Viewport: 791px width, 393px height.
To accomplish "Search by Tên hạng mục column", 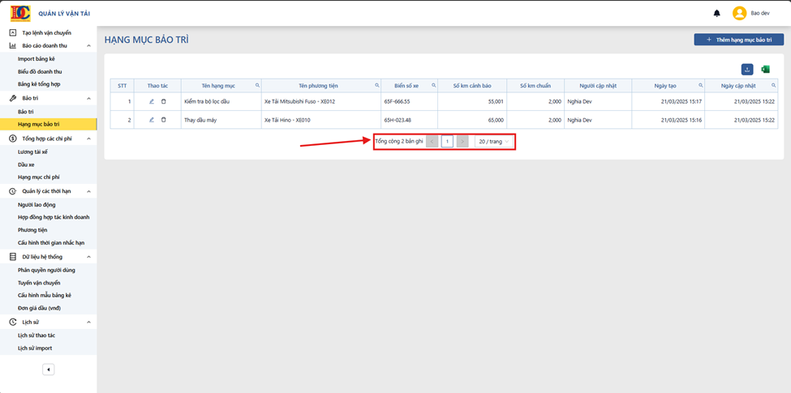I will click(257, 86).
